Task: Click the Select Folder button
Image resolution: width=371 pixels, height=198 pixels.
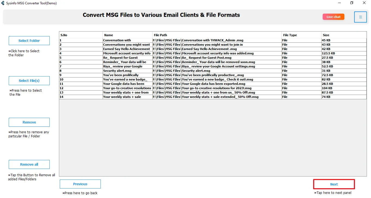Action: 29,41
